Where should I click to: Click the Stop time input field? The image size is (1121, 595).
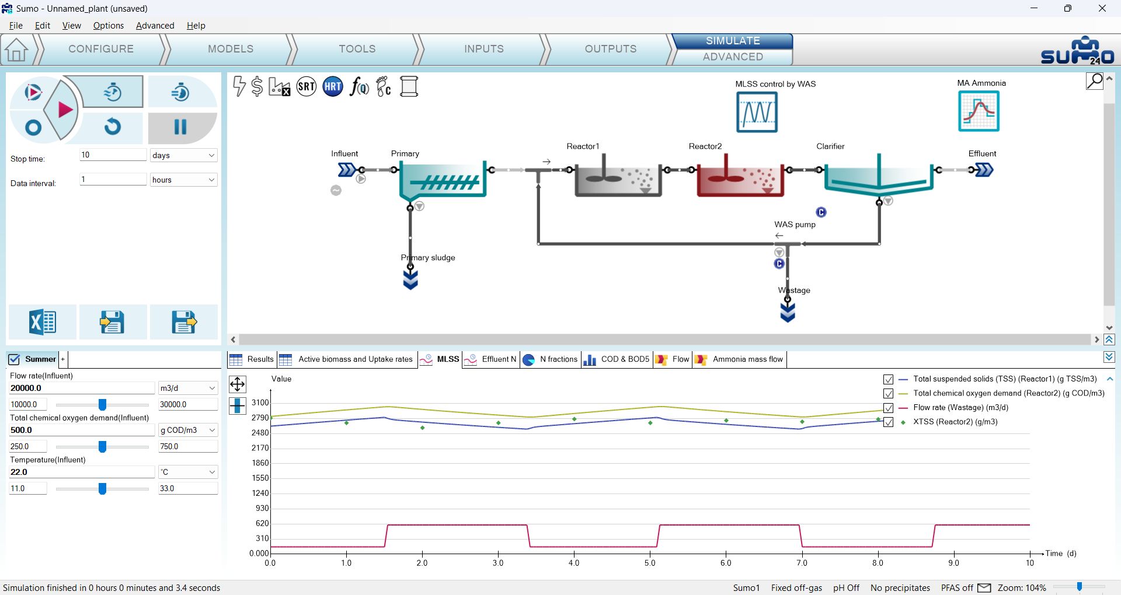[x=113, y=155]
